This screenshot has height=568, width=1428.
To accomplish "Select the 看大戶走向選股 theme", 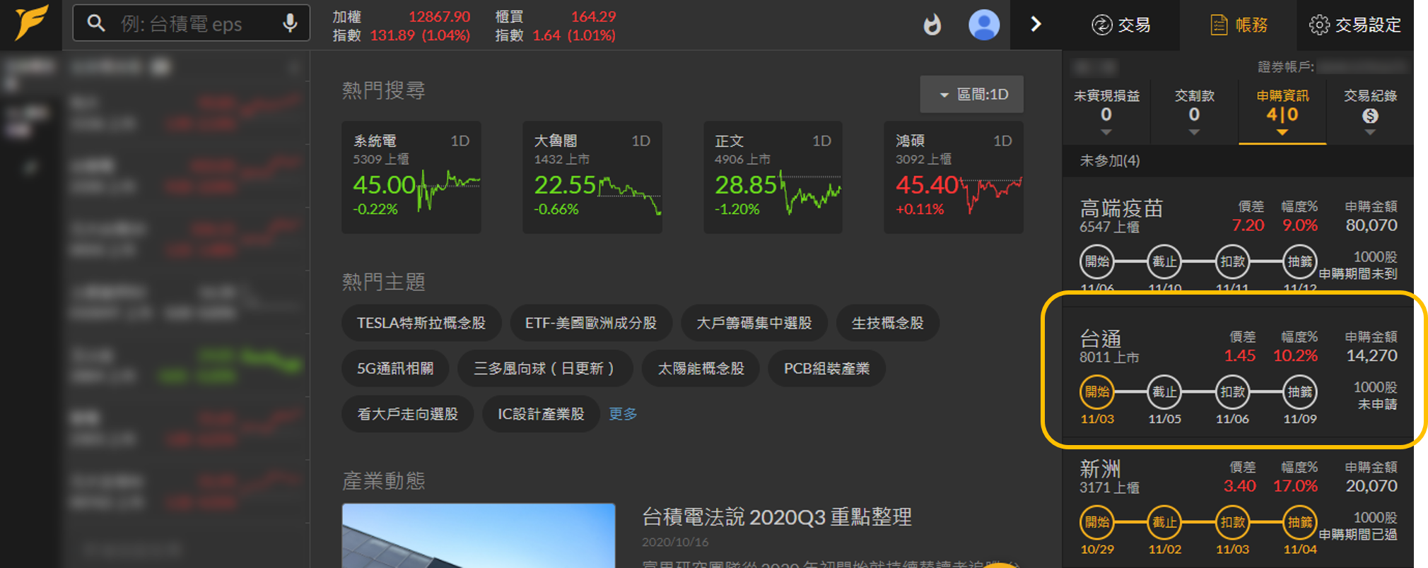I will (x=408, y=414).
